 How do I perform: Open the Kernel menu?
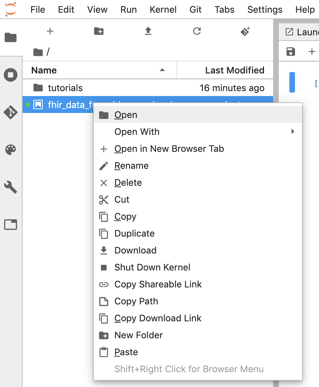163,10
